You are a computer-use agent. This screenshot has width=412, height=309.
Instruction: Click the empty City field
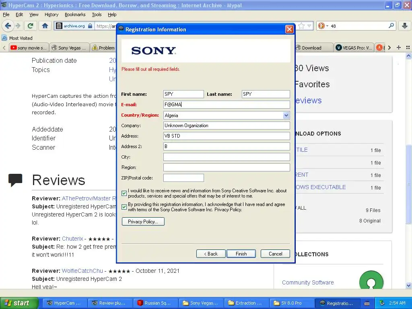[x=227, y=157]
